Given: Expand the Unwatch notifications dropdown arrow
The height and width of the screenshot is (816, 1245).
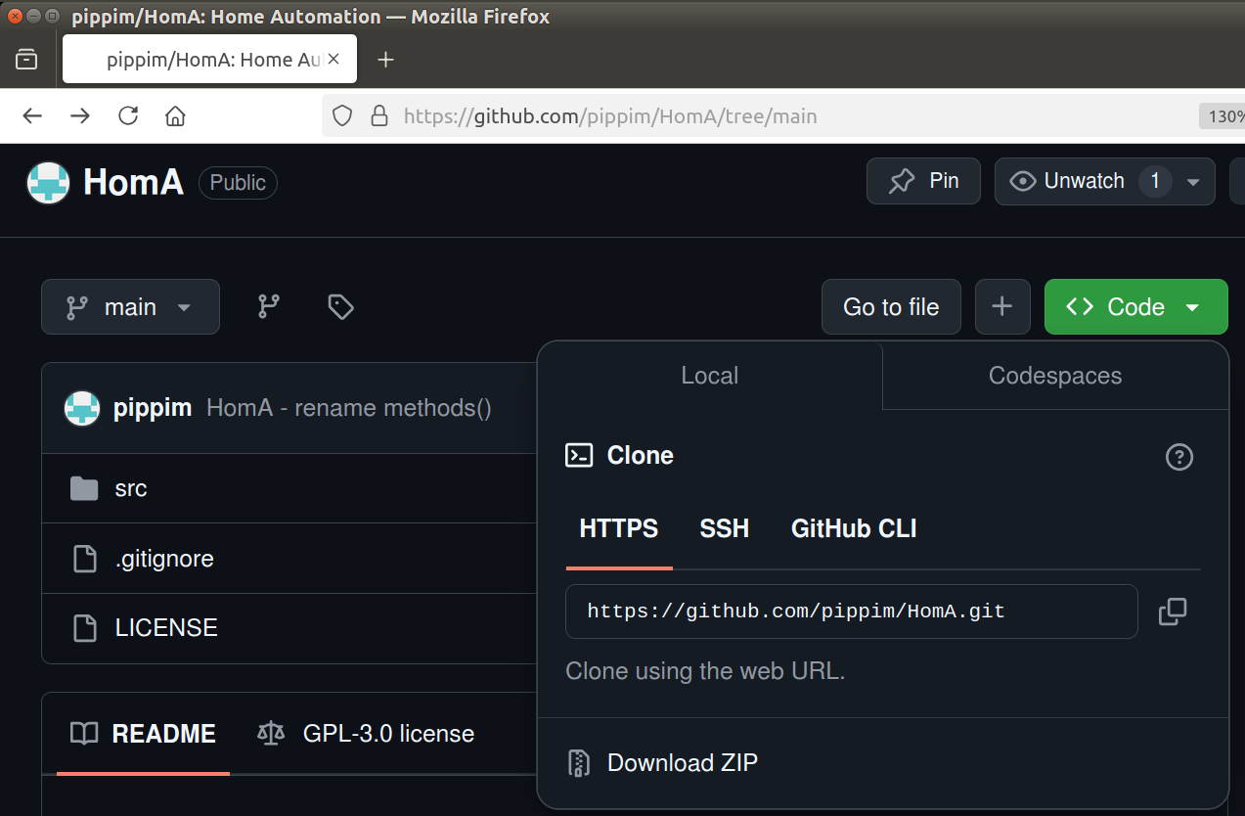Looking at the screenshot, I should click(x=1192, y=182).
